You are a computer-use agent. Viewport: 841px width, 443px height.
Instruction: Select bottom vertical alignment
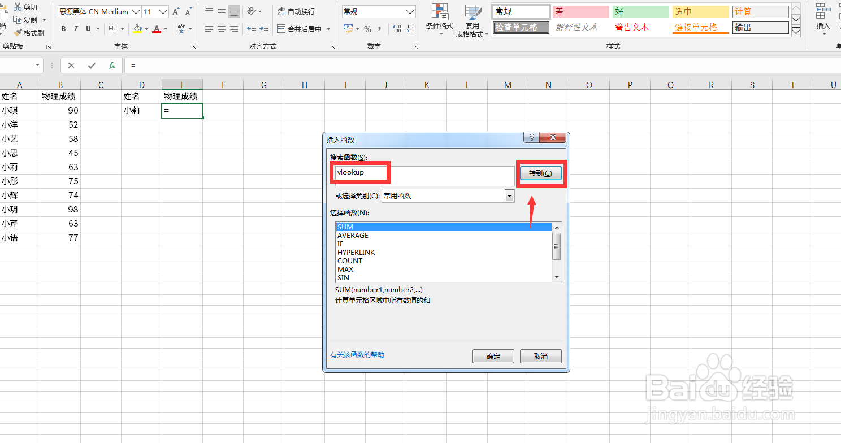pos(234,11)
